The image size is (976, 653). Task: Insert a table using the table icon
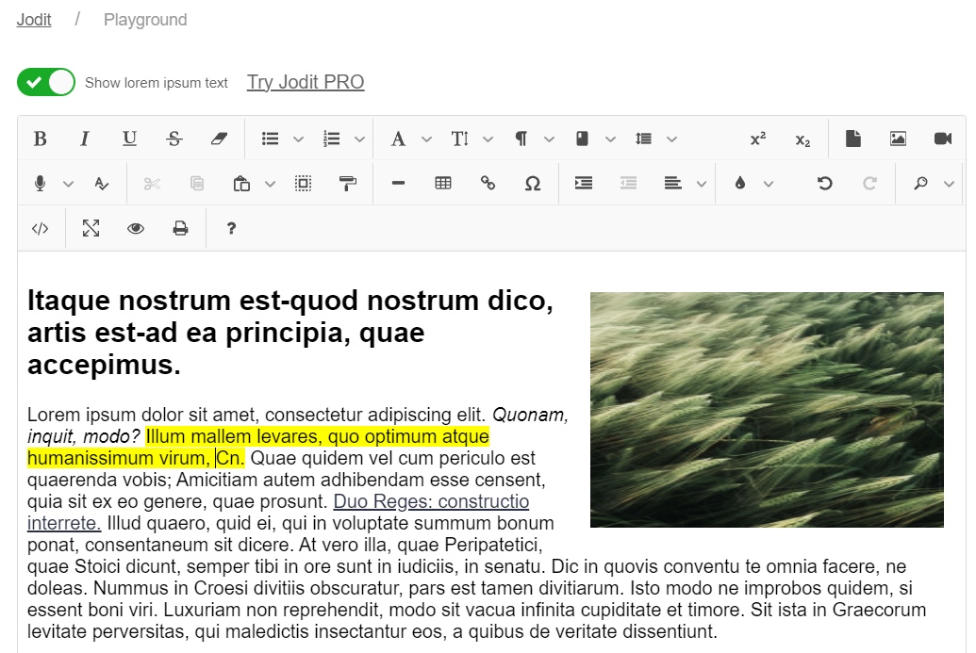click(x=443, y=183)
